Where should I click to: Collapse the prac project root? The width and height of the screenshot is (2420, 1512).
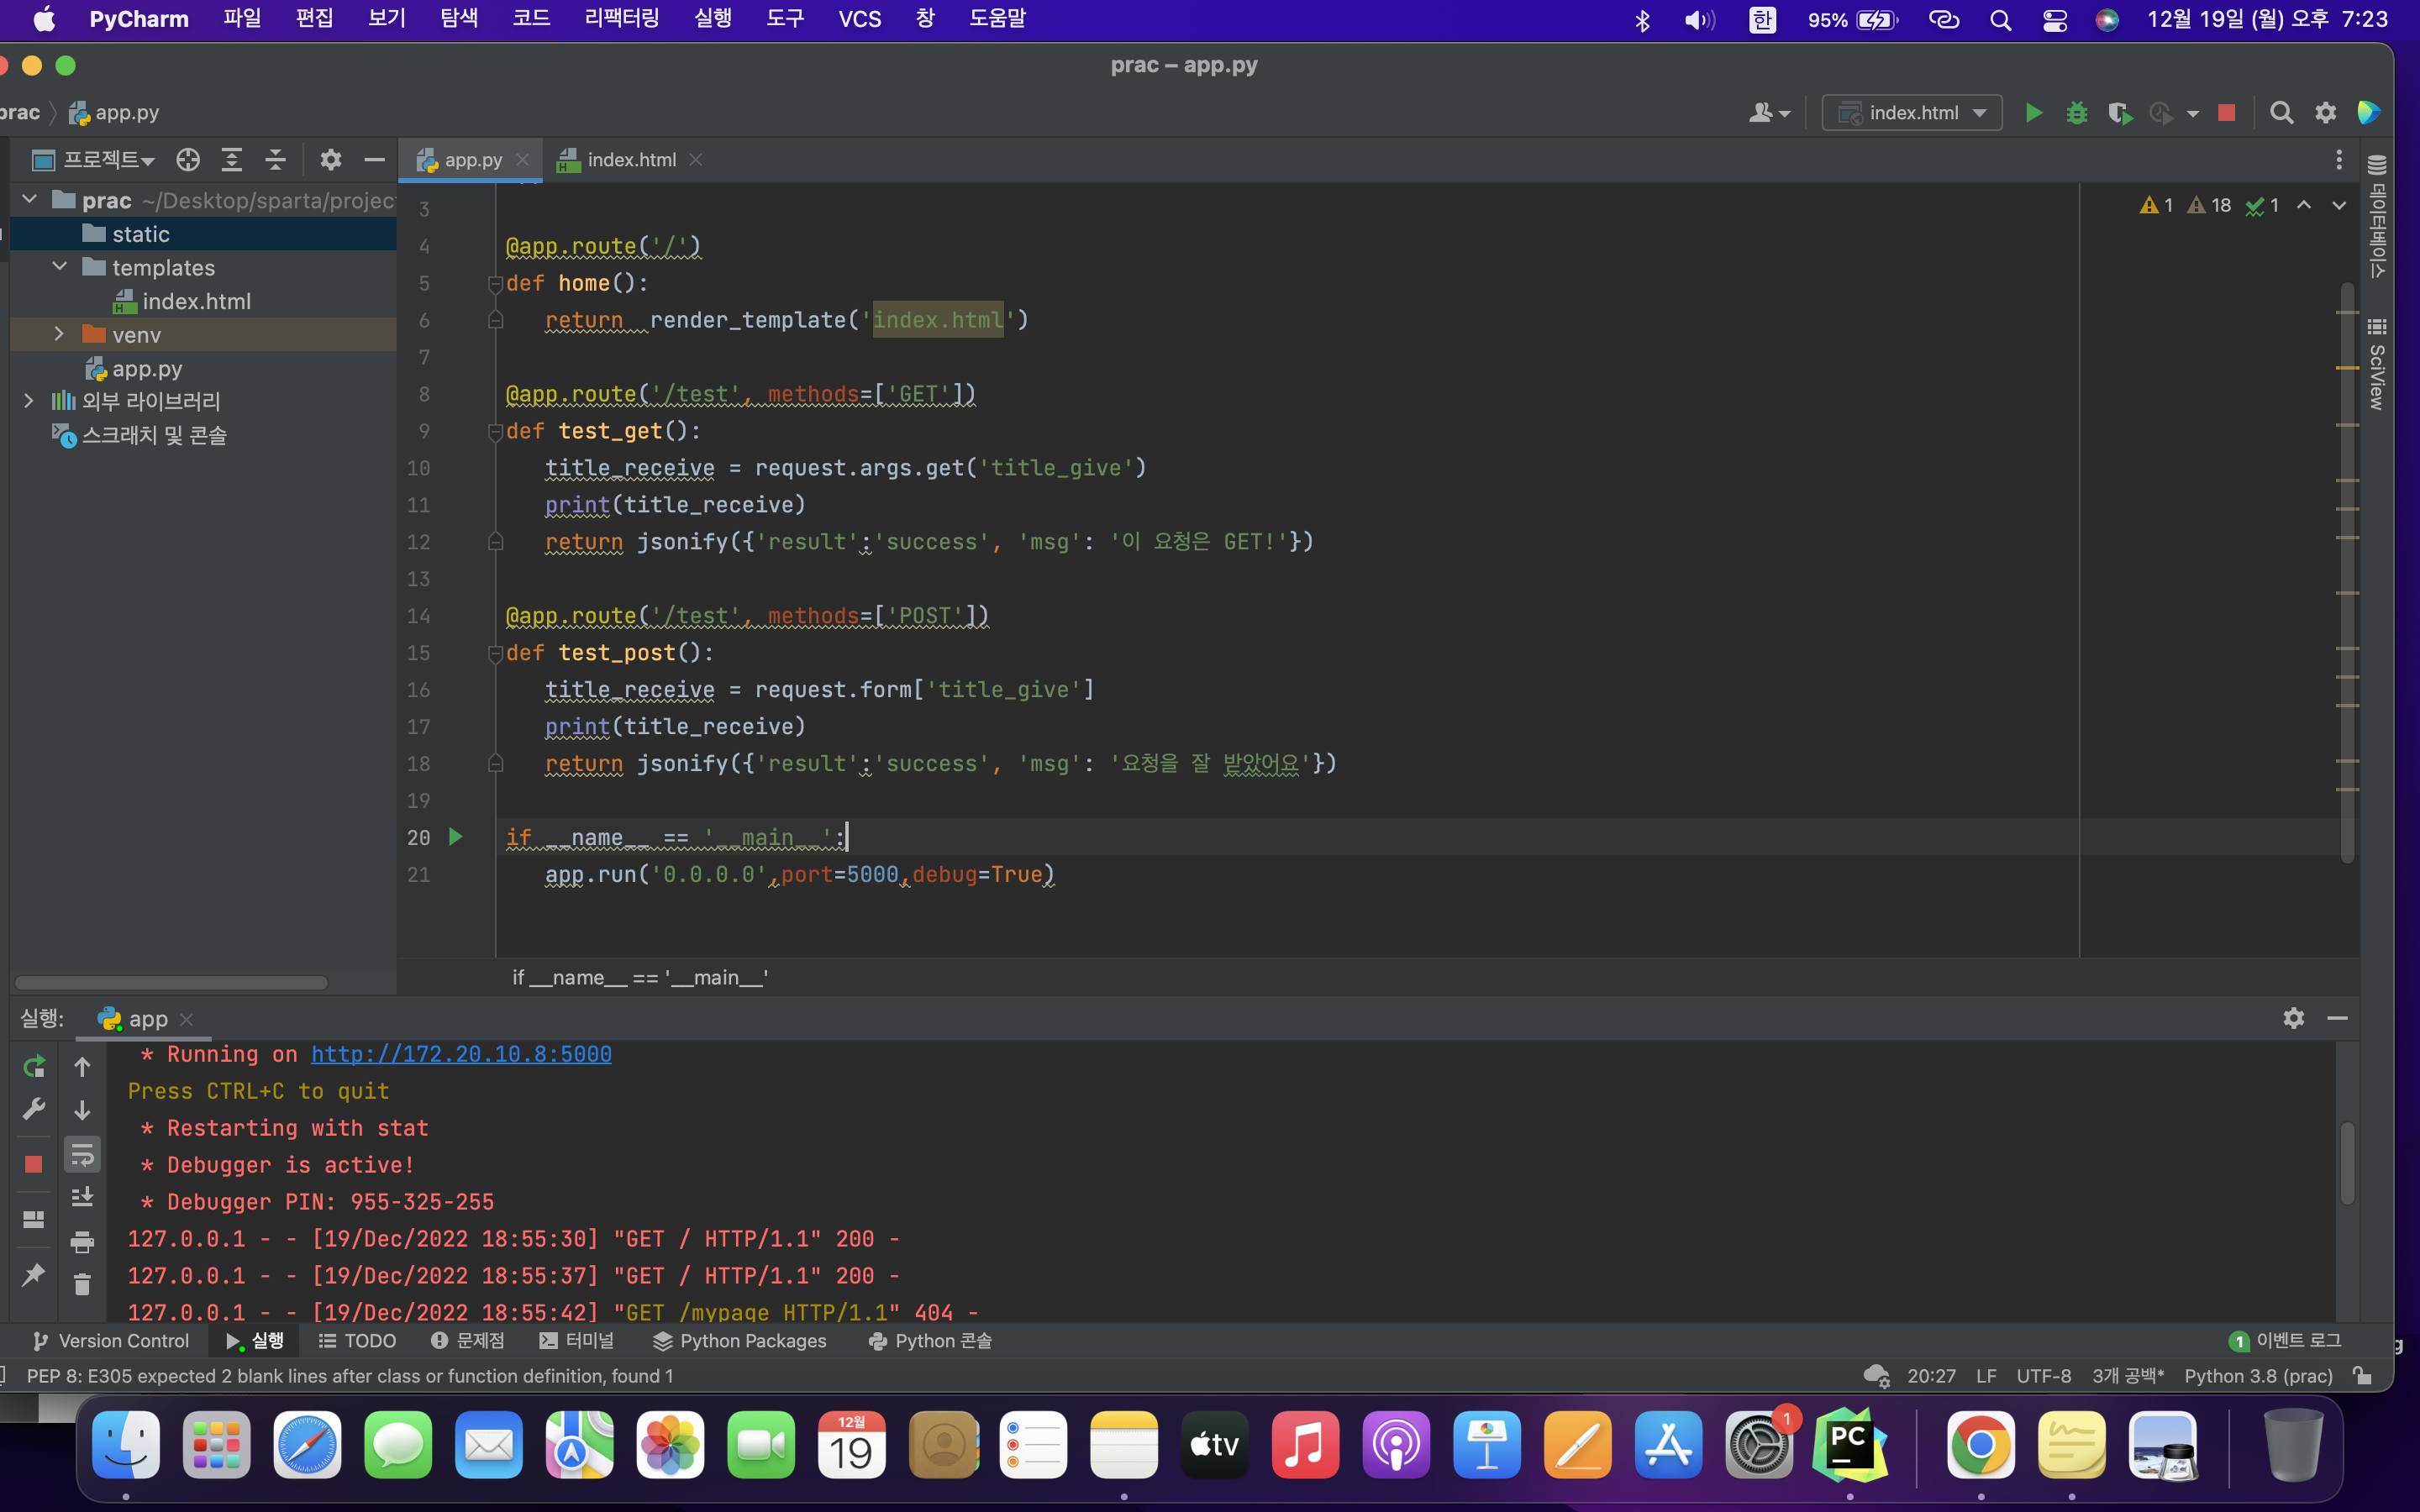tap(29, 200)
